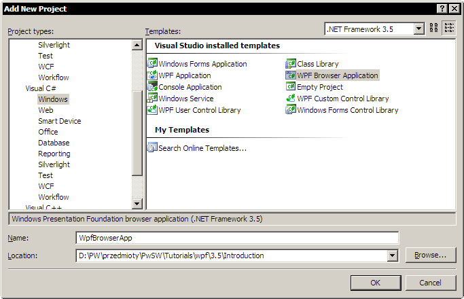Image resolution: width=464 pixels, height=299 pixels.
Task: Choose the WPF Application template icon
Action: tap(152, 75)
